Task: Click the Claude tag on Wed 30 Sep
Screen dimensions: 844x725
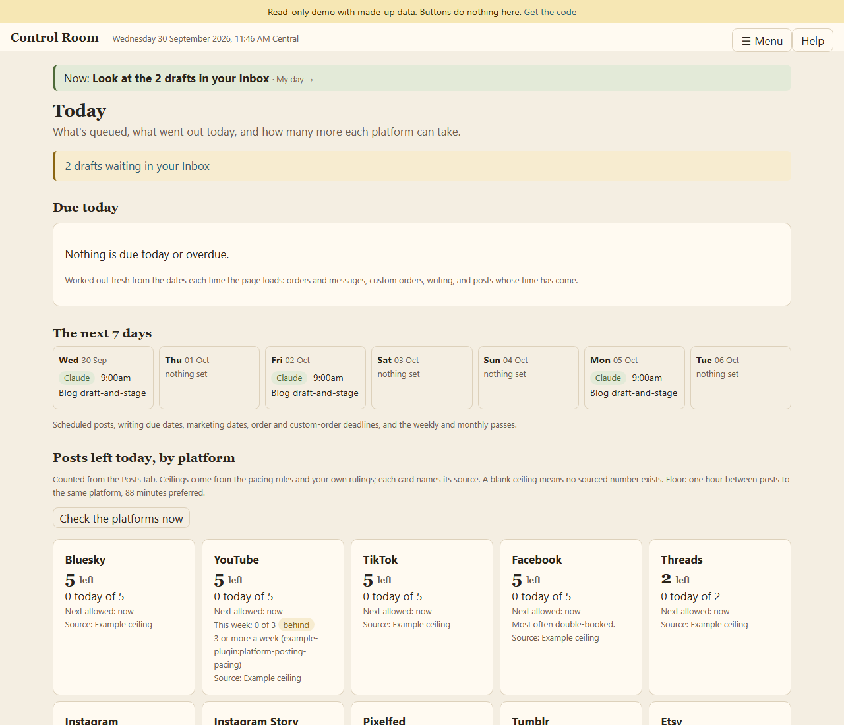Action: 76,378
